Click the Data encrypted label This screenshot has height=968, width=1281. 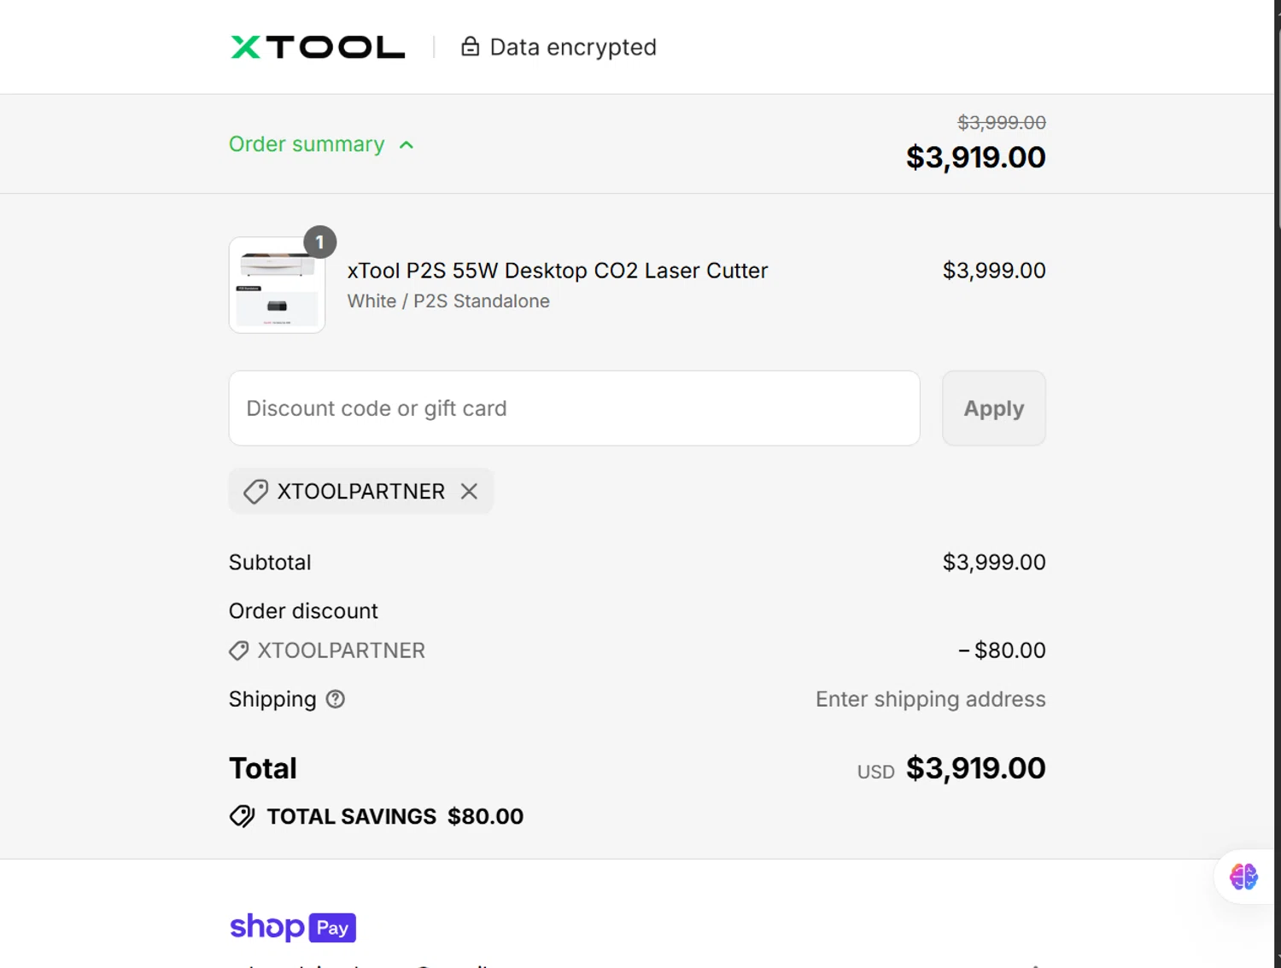coord(573,47)
